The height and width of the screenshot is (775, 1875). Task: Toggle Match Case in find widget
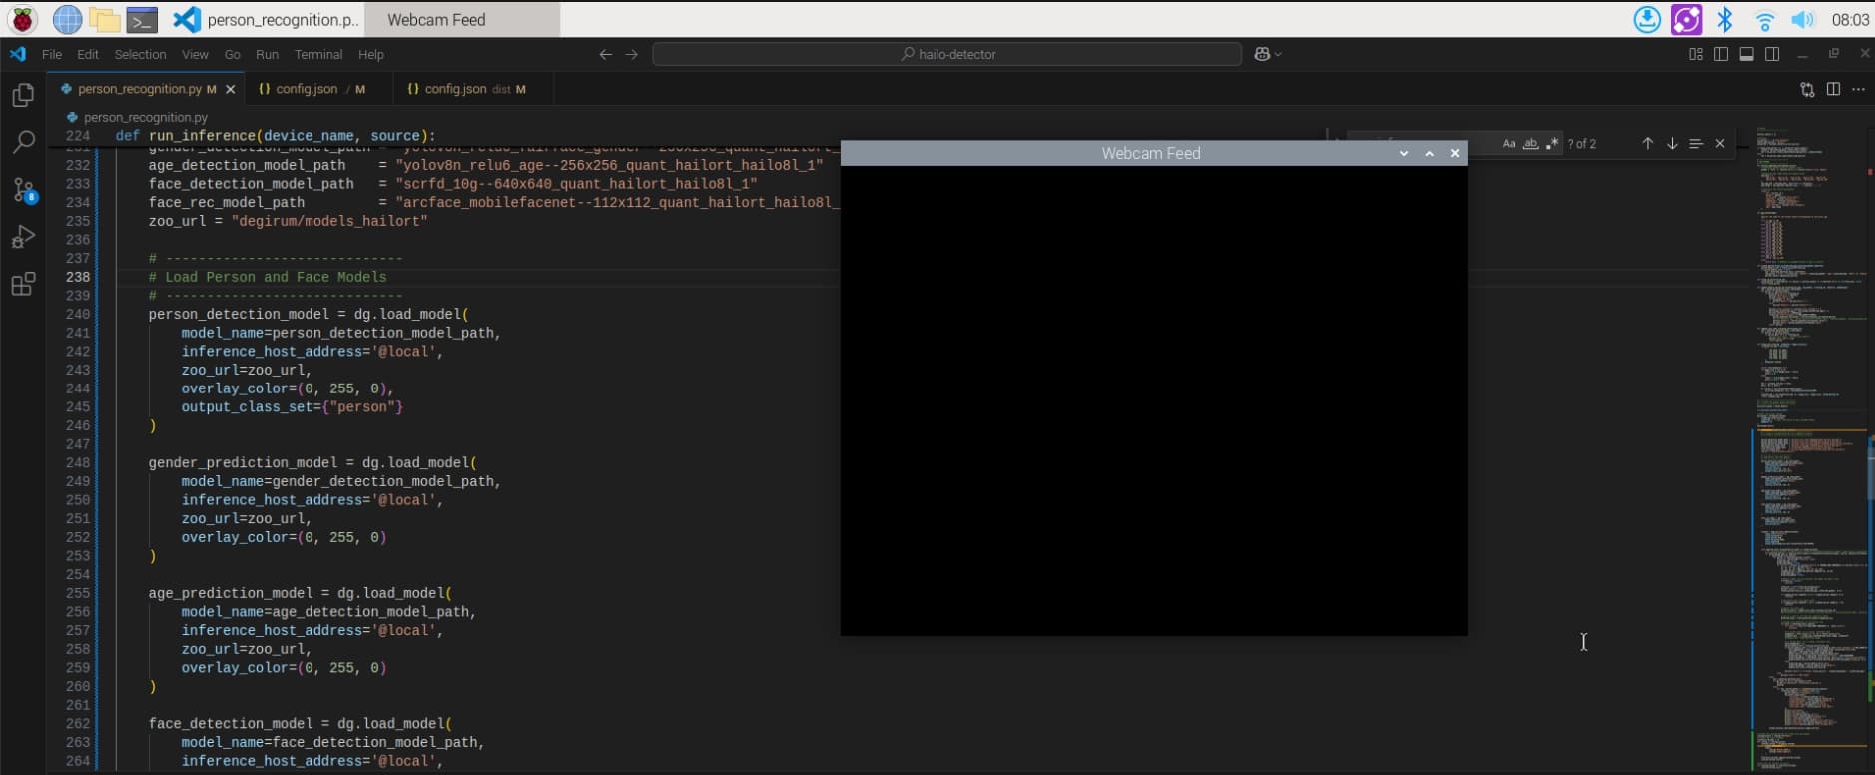[1509, 144]
